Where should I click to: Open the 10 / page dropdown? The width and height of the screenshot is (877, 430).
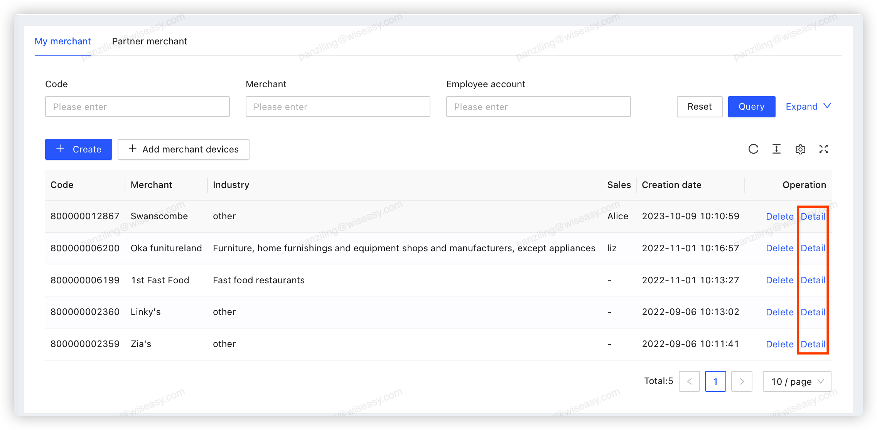[797, 381]
